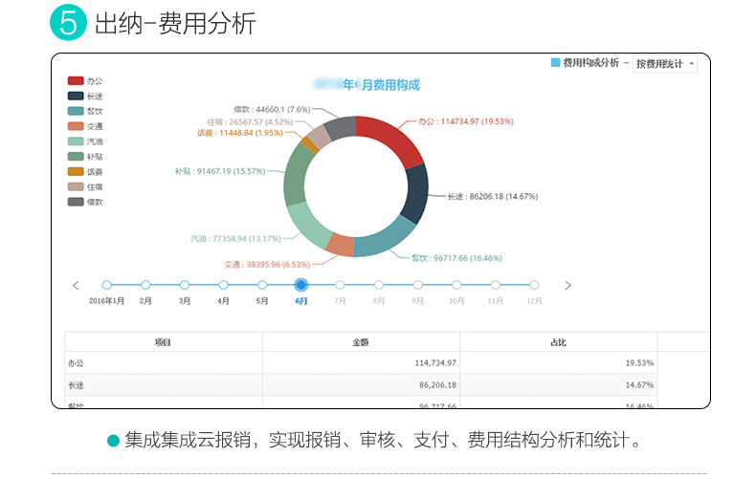Select the 2016年1月 timeline point

pos(107,285)
